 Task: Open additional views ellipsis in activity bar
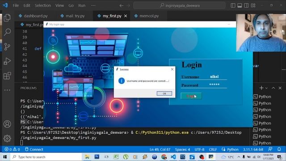(7, 90)
